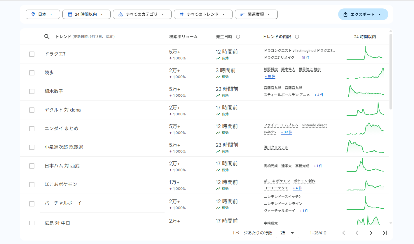The height and width of the screenshot is (244, 414).
Task: Click info icon next to トレンドの内訳
Action: pos(297,37)
